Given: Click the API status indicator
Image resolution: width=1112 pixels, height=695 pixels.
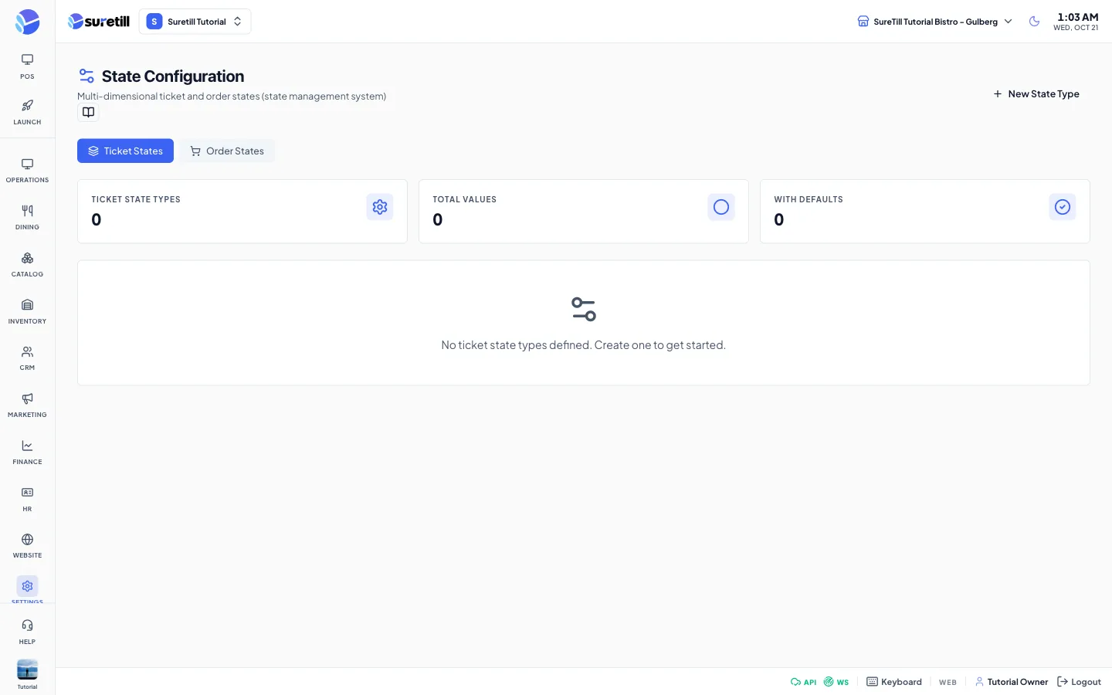Looking at the screenshot, I should tap(803, 682).
